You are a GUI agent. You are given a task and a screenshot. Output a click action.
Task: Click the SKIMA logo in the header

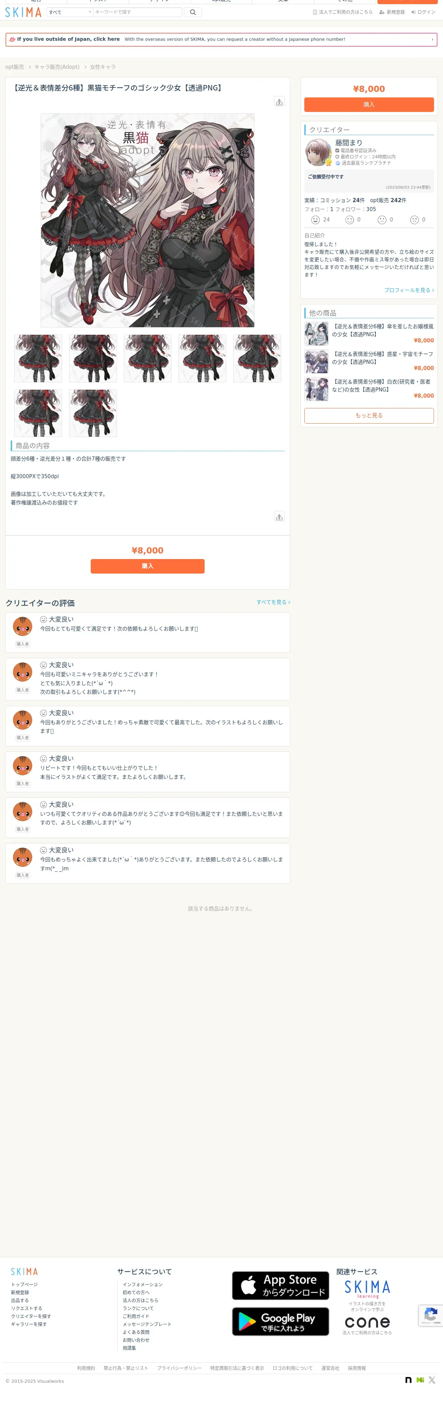pyautogui.click(x=23, y=12)
